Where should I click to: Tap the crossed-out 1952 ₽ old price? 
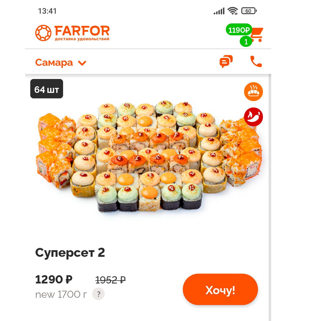pyautogui.click(x=110, y=280)
